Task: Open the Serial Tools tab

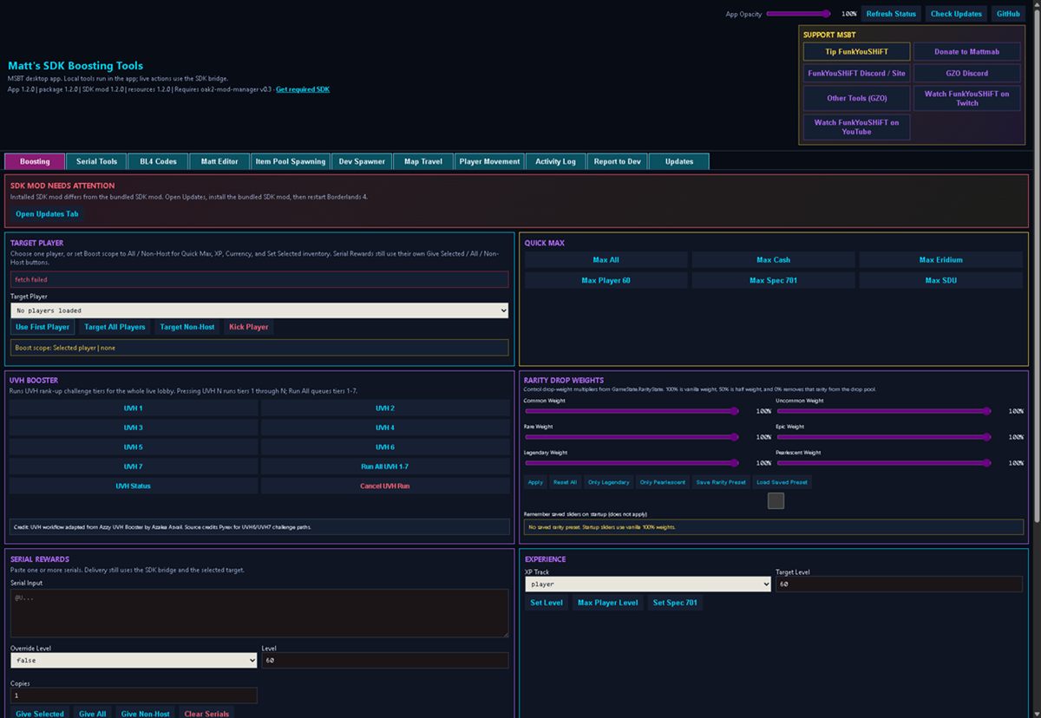Action: [96, 161]
